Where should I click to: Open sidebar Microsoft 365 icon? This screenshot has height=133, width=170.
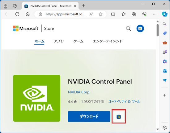pyautogui.click(x=164, y=61)
